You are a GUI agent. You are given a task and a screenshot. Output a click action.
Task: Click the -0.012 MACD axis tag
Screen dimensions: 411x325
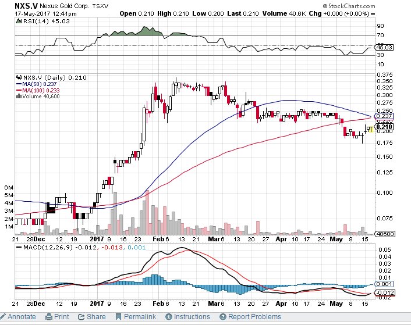[385, 292]
